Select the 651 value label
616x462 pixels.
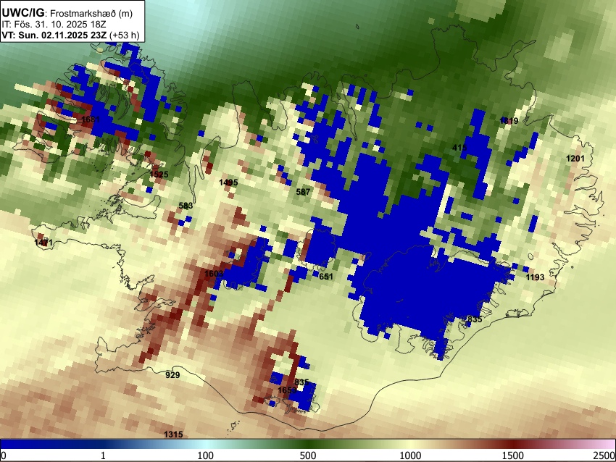click(x=326, y=277)
